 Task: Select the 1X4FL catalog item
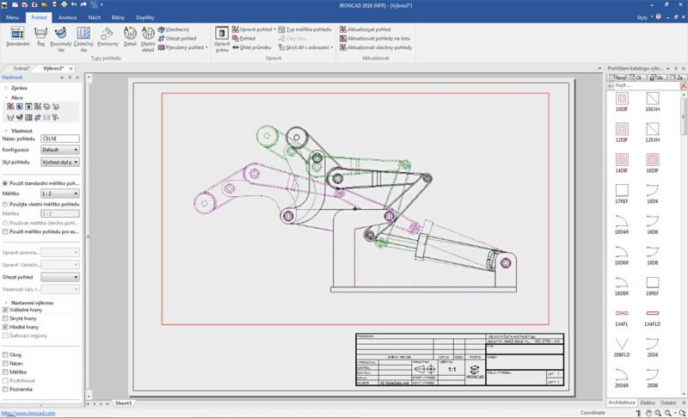coord(621,317)
